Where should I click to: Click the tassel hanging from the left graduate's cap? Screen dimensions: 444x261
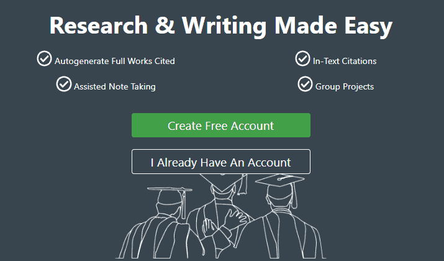[x=184, y=204]
